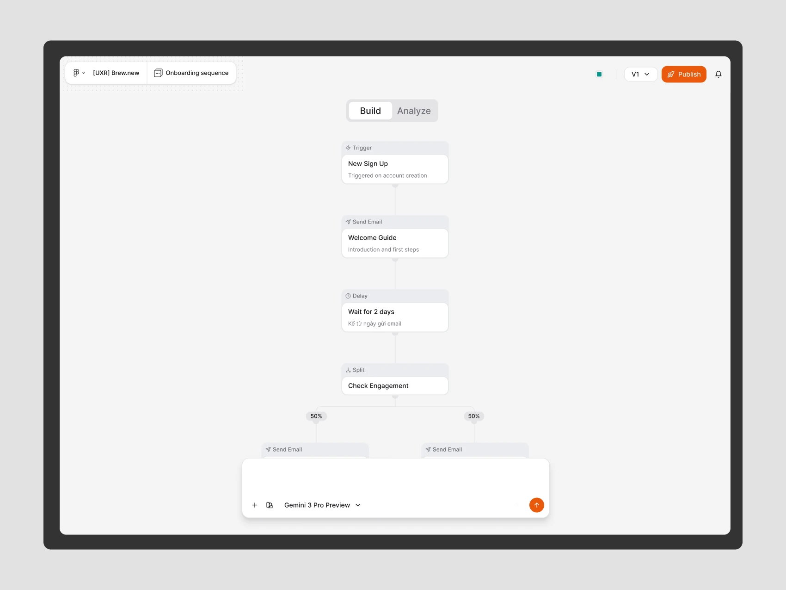The width and height of the screenshot is (786, 590).
Task: Click the Welcome Guide send icon
Action: point(348,222)
